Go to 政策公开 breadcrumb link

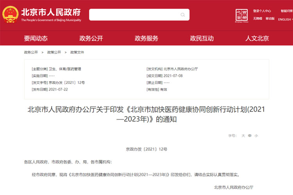click(x=54, y=52)
